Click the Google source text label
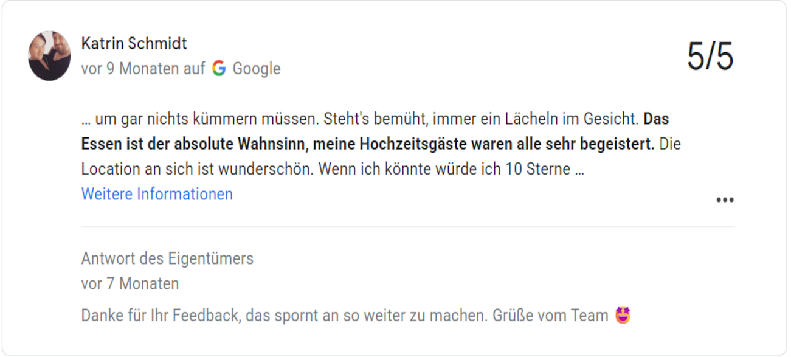 point(257,69)
